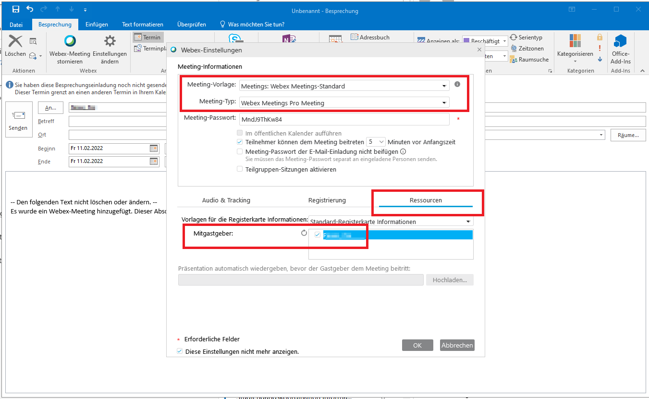The image size is (649, 399).
Task: Refresh the Mitgastgeber list with the reload icon
Action: pos(304,233)
